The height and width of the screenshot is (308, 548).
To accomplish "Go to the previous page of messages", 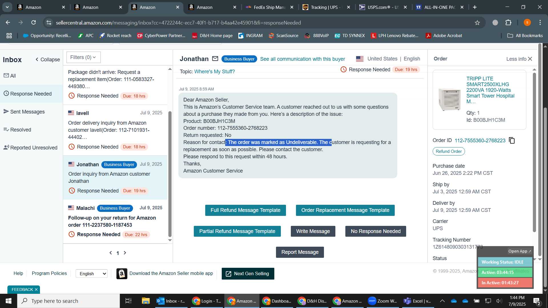I will pyautogui.click(x=111, y=253).
